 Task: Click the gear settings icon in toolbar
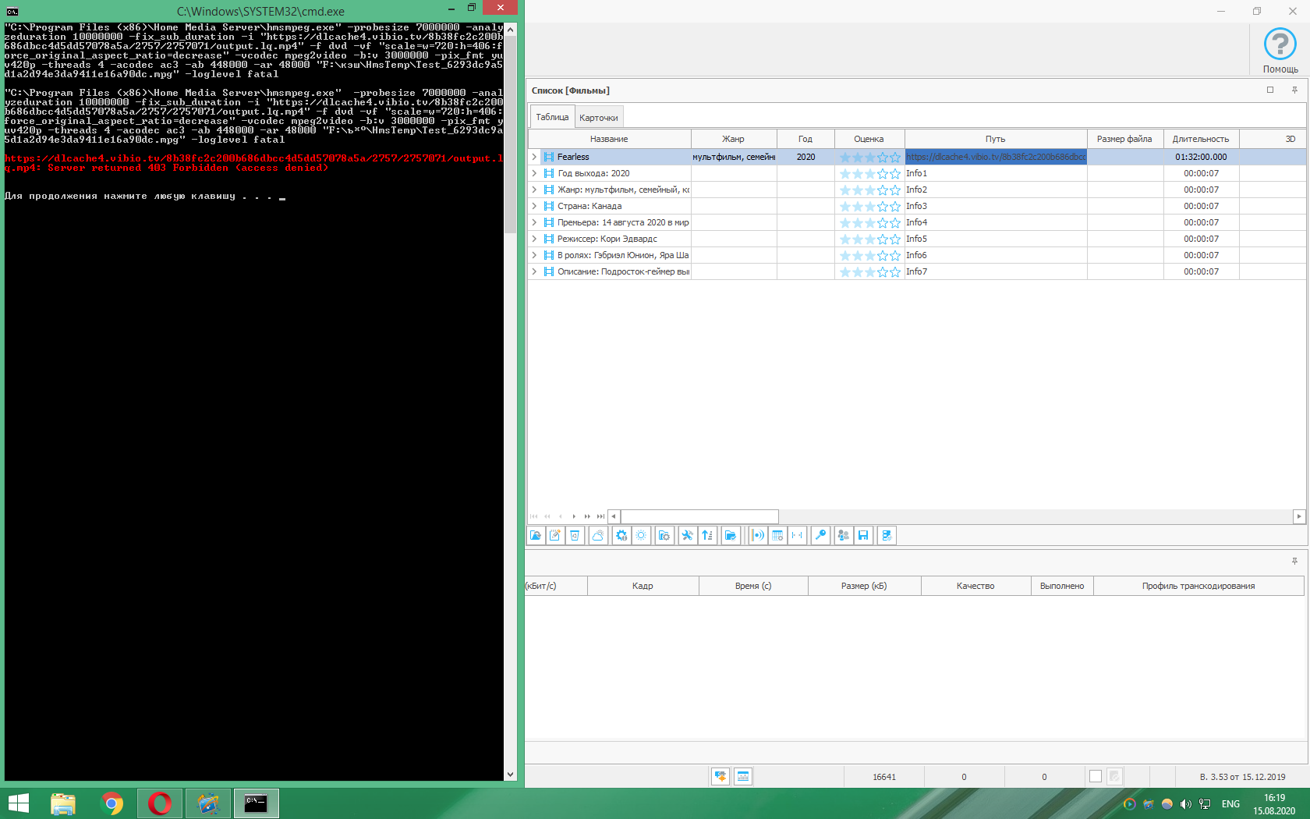click(621, 535)
